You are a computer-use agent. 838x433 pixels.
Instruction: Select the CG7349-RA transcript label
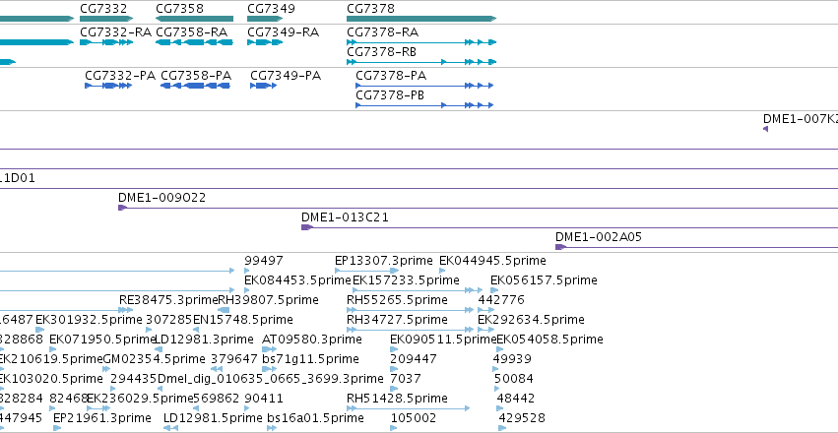click(x=284, y=32)
